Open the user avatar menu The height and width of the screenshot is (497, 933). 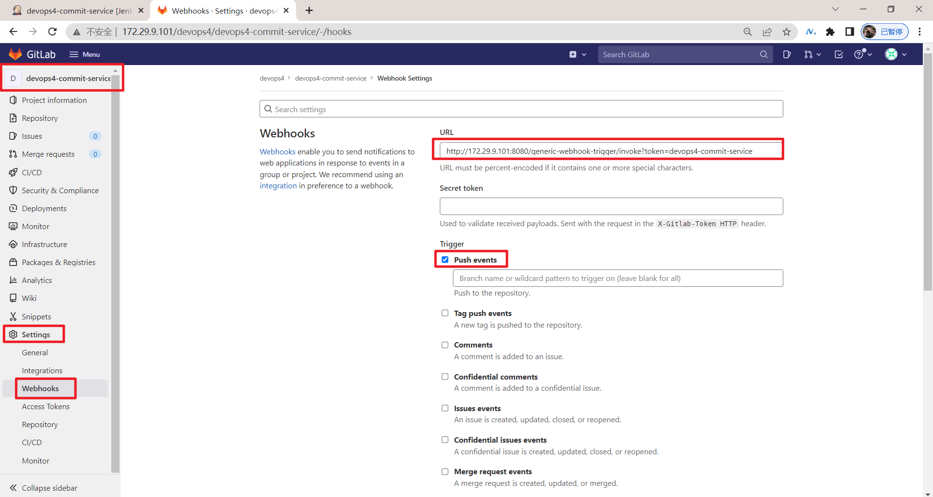896,54
